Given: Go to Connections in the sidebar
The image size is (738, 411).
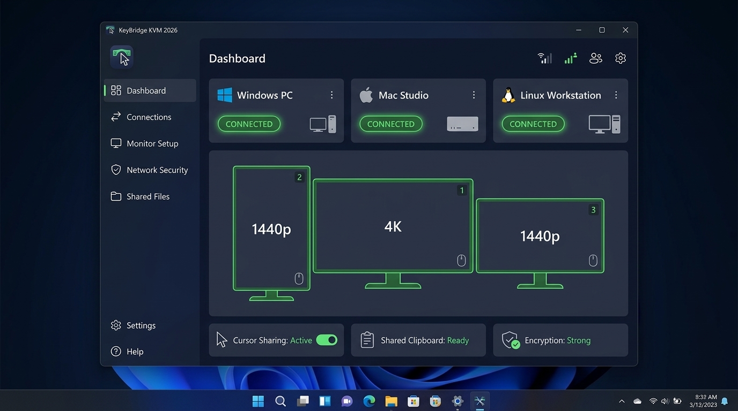Looking at the screenshot, I should (150, 117).
